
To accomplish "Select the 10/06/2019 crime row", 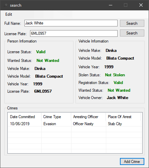I will tap(75, 124).
